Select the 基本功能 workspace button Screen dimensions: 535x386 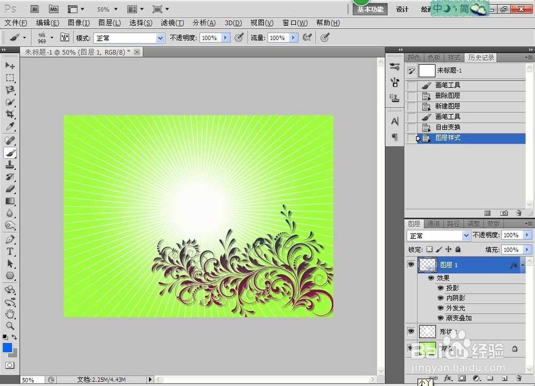pos(370,9)
